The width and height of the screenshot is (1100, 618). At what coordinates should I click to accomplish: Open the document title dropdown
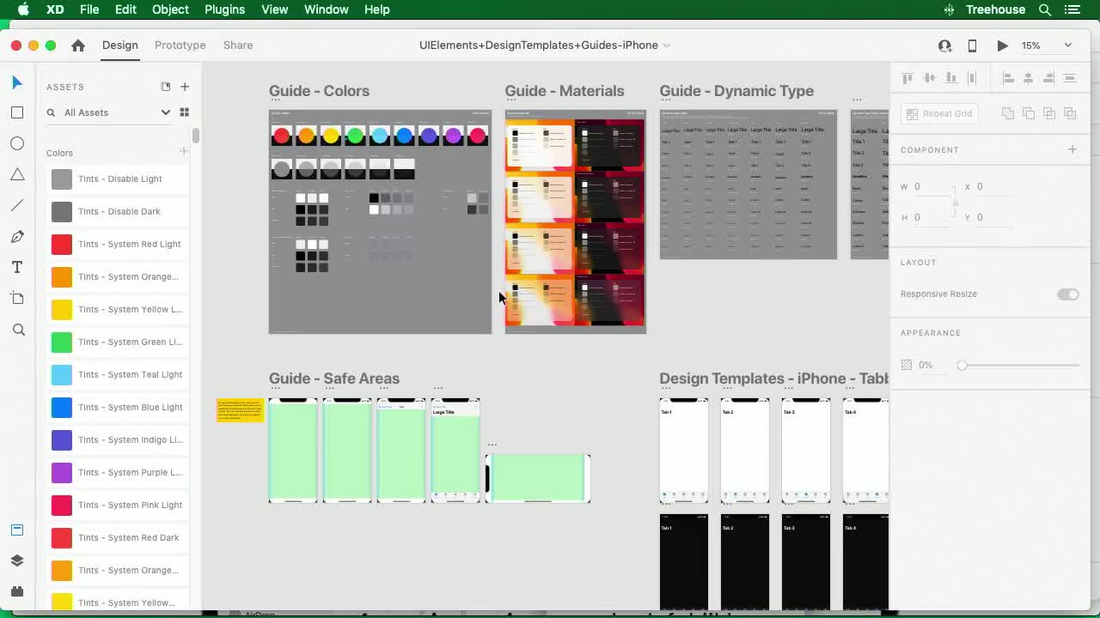coord(666,45)
